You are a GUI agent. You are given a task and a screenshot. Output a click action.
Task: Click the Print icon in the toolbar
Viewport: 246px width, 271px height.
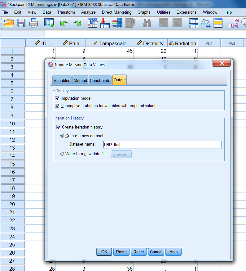[x=33, y=23]
